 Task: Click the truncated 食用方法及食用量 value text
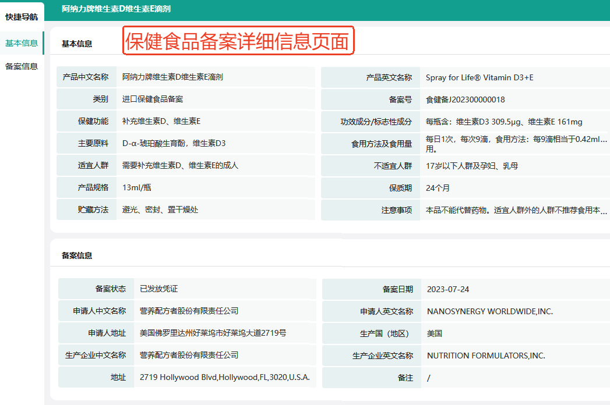click(x=516, y=144)
